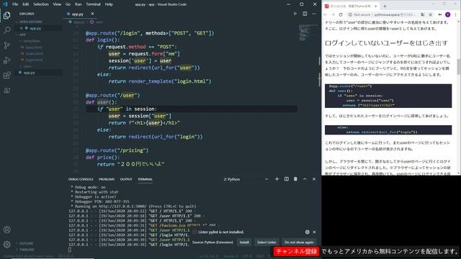Maximize the terminal panel size

click(305, 179)
